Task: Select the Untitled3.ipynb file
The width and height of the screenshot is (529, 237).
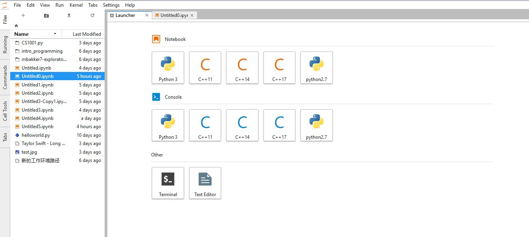Action: click(57, 110)
